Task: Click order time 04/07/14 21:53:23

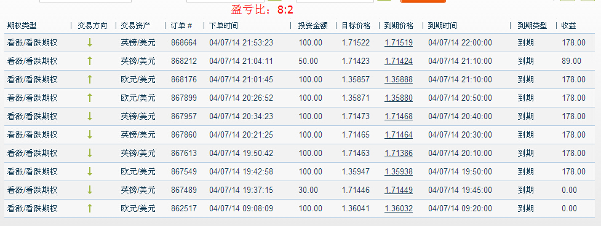Action: click(x=241, y=42)
